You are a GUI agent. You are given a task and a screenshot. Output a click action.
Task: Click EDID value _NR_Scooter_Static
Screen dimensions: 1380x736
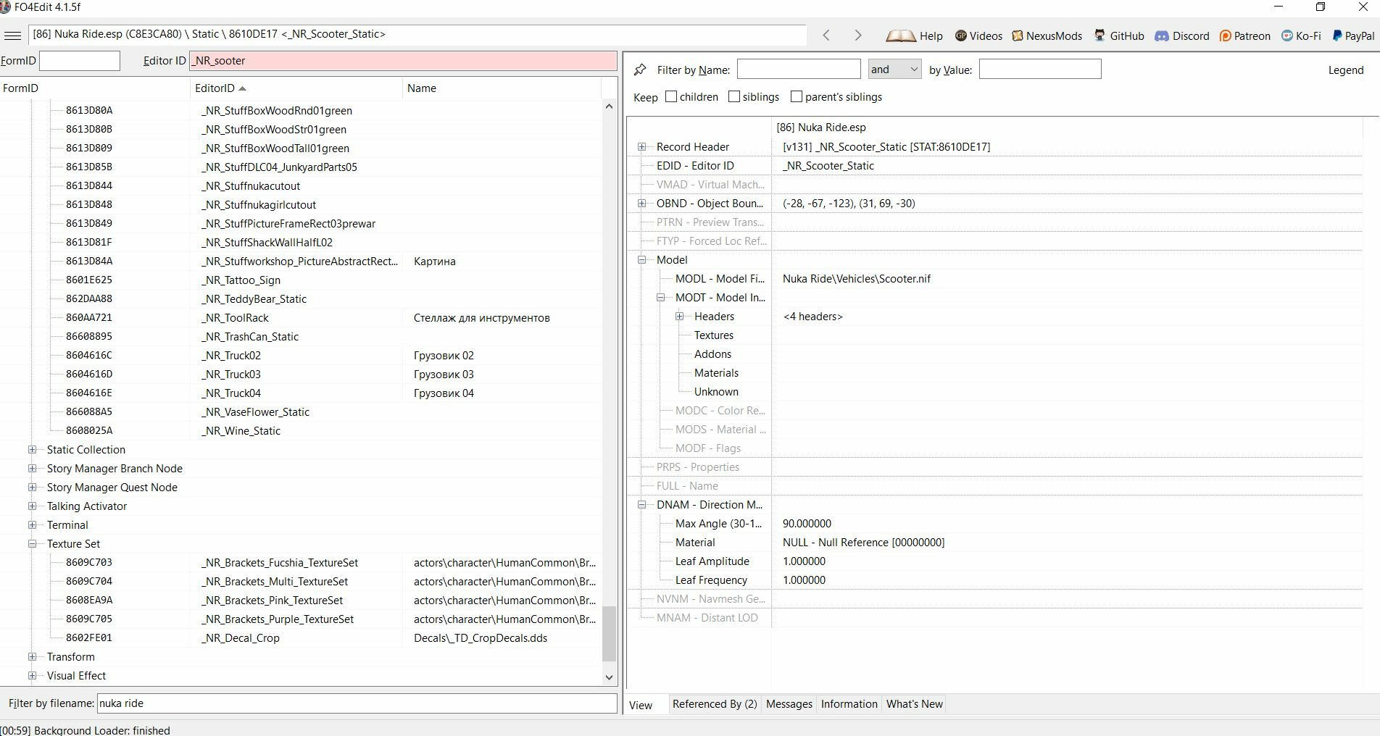tap(828, 165)
